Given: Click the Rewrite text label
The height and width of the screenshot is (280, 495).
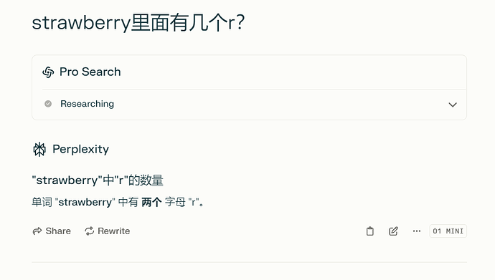Looking at the screenshot, I should coord(113,231).
